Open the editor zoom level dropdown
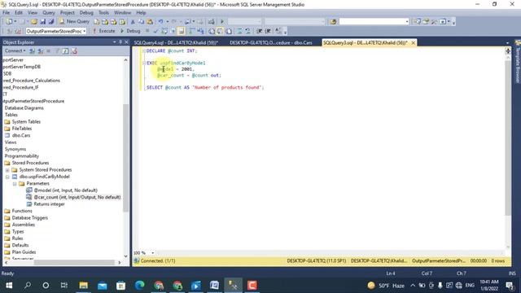 (x=152, y=253)
